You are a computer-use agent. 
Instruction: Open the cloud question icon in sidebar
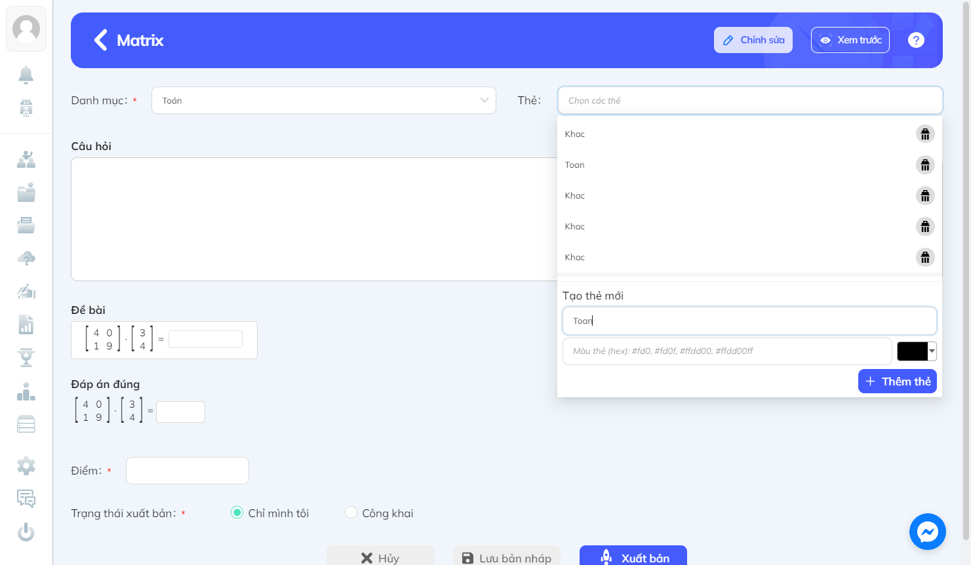[x=26, y=258]
